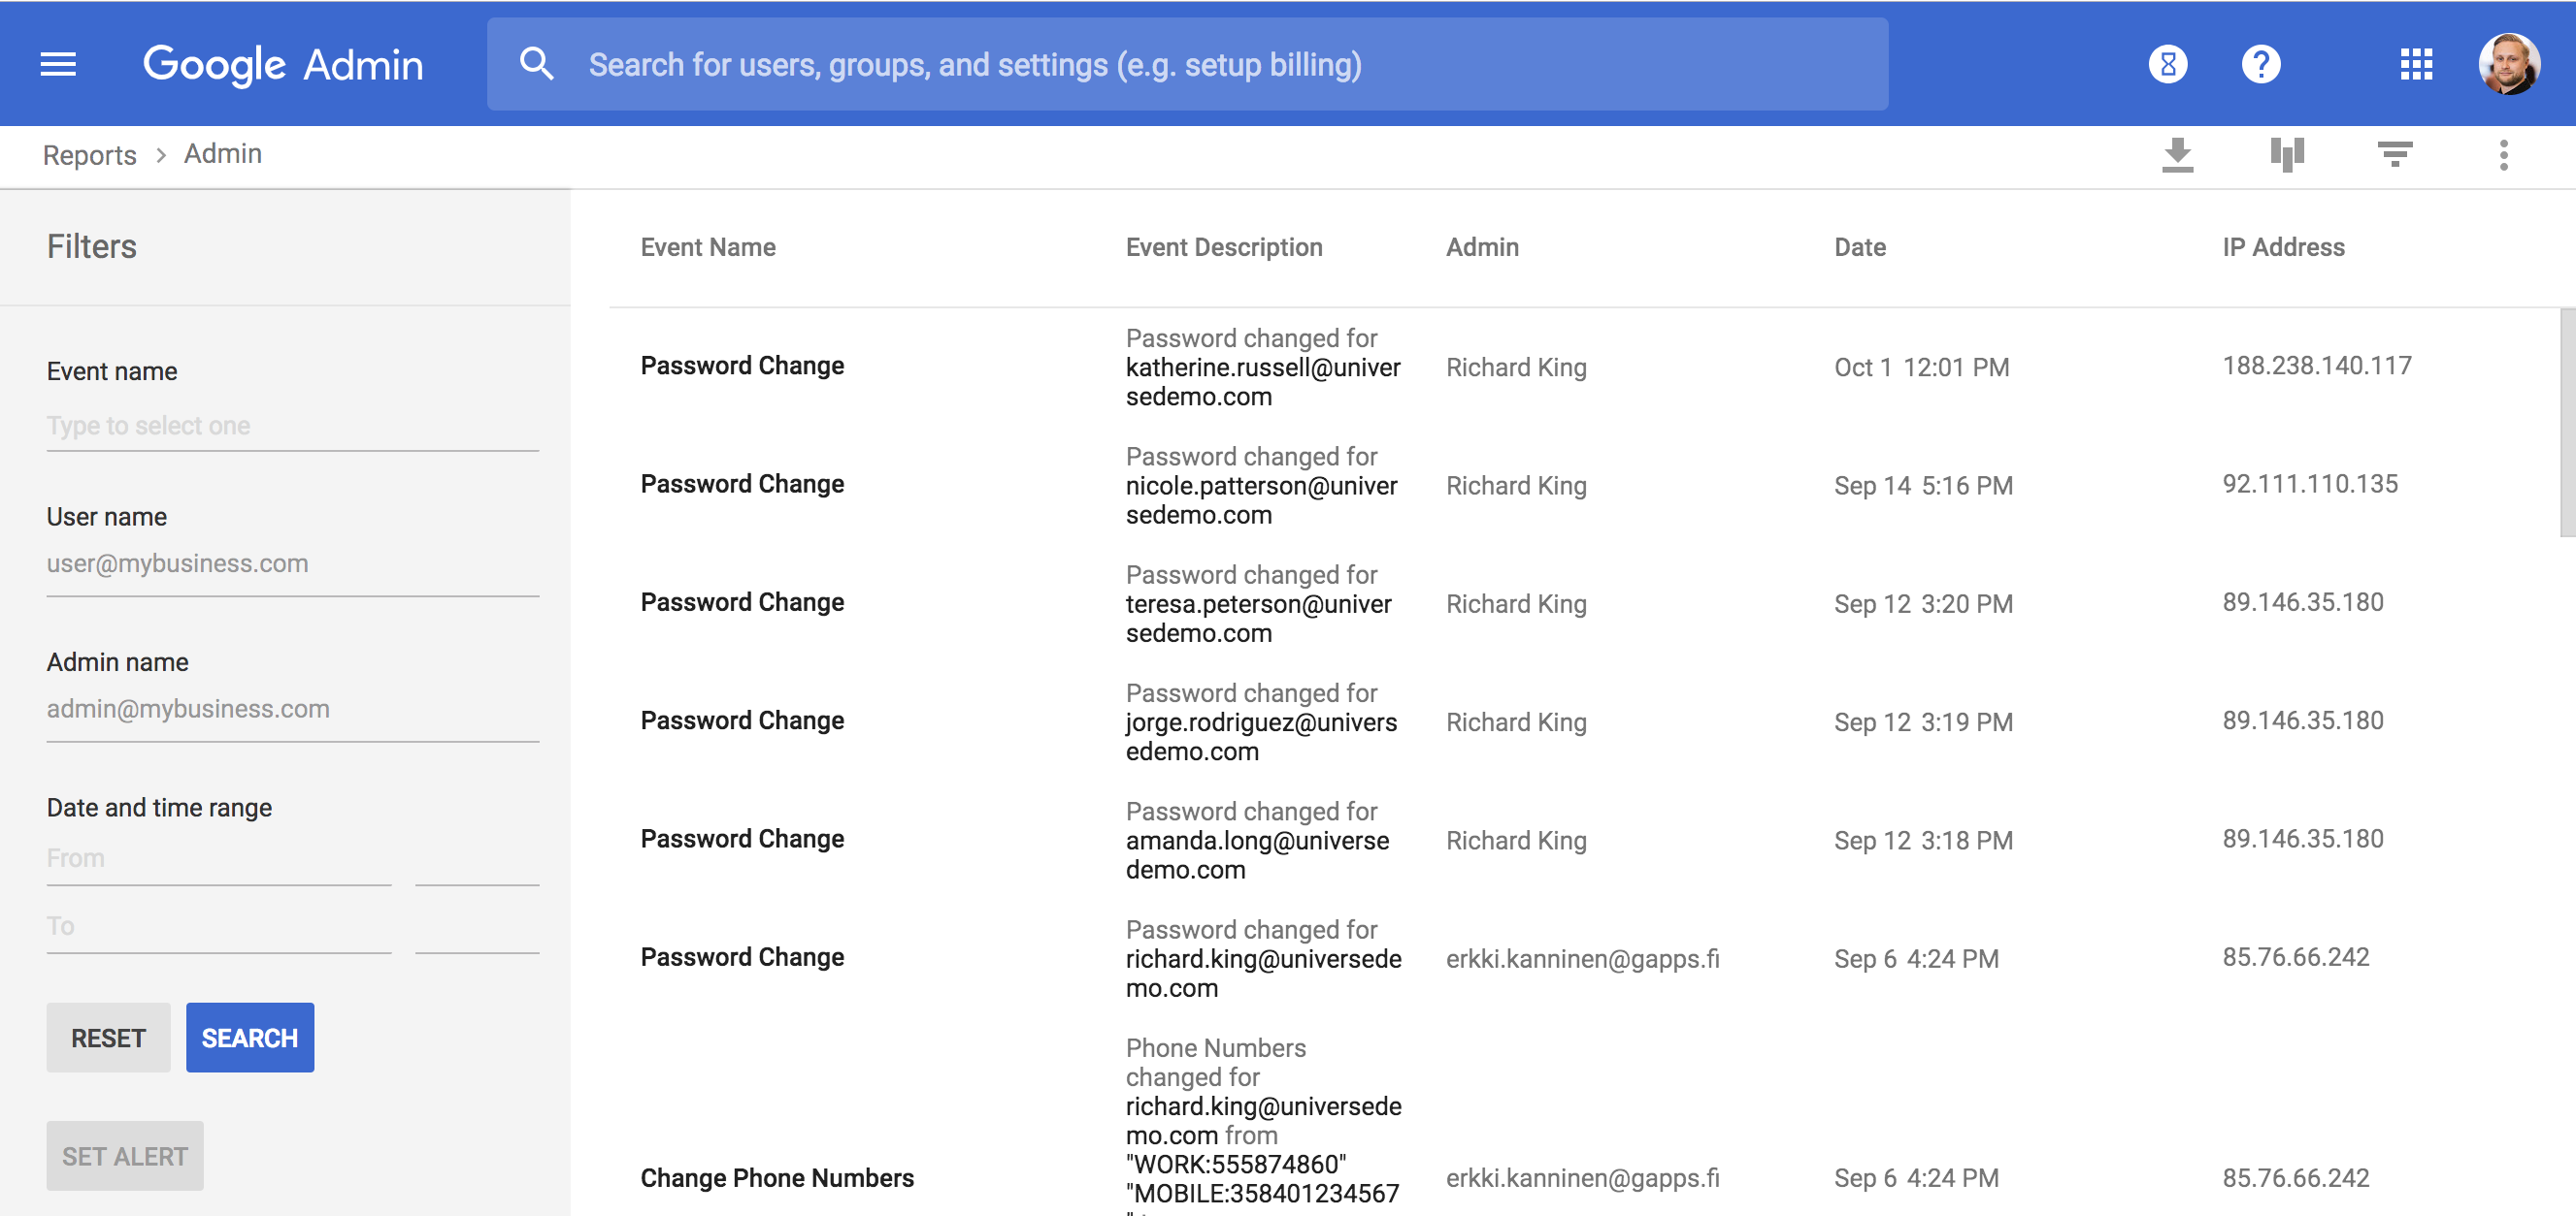Go to Reports in the breadcrumb

point(89,155)
